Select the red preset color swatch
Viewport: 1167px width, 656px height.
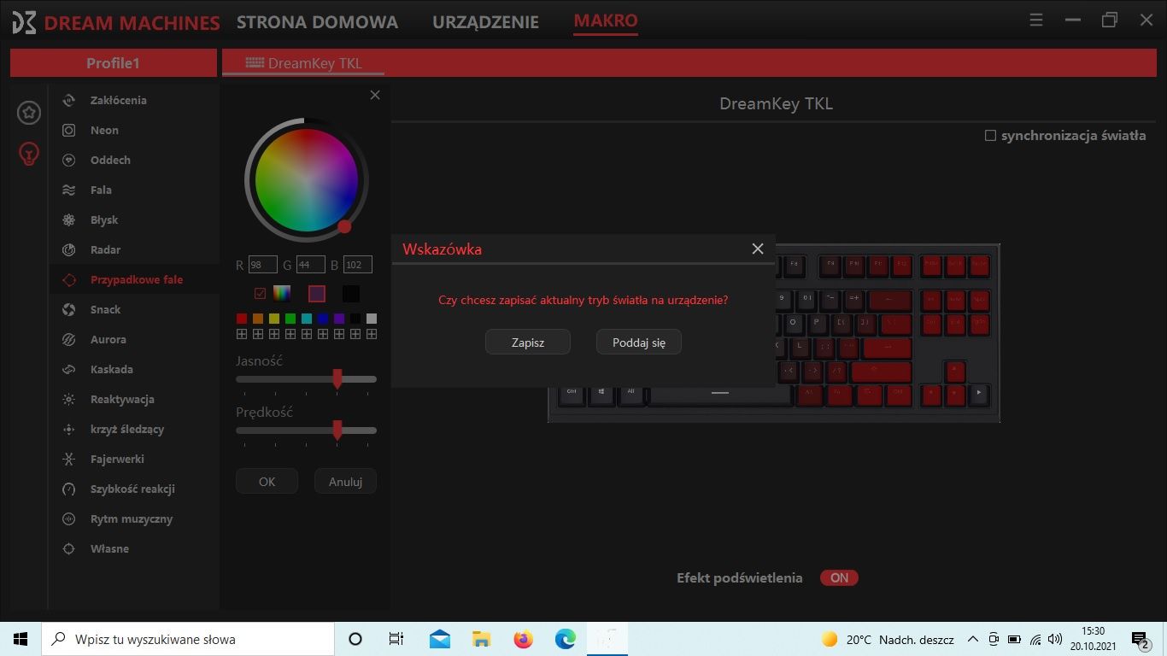(242, 319)
